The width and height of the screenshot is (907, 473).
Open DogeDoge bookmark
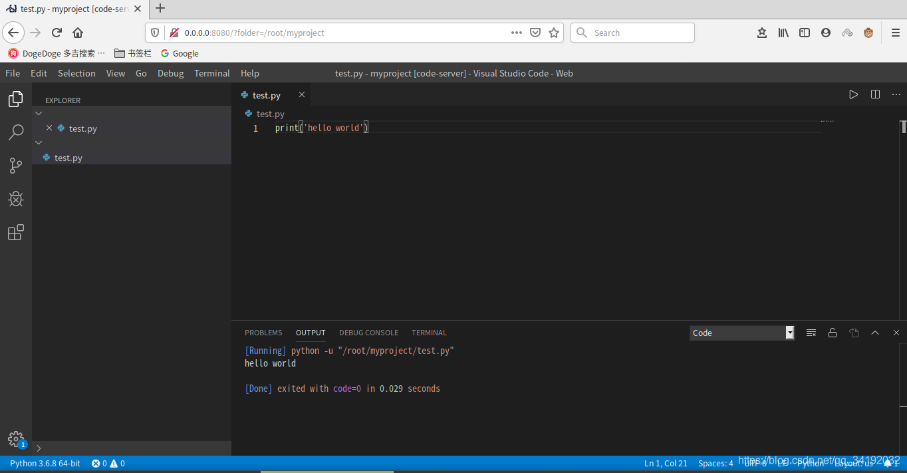pyautogui.click(x=57, y=53)
